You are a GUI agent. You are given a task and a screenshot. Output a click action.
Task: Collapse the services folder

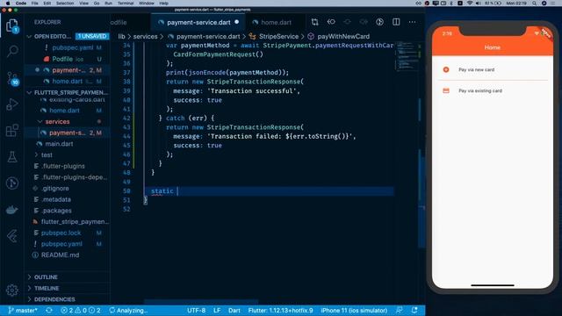pyautogui.click(x=40, y=122)
